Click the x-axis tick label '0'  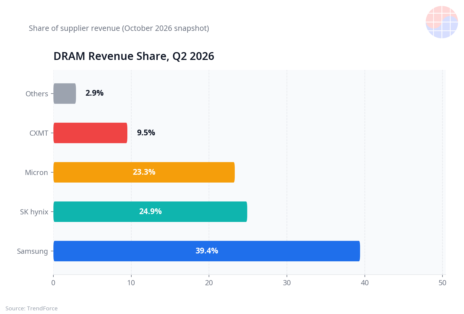pyautogui.click(x=53, y=283)
